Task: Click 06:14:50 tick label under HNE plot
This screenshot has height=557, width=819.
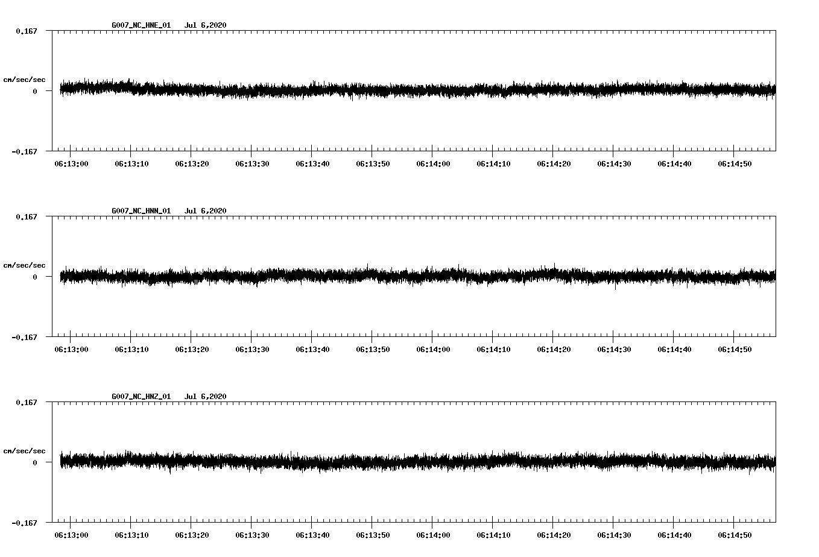Action: point(735,164)
